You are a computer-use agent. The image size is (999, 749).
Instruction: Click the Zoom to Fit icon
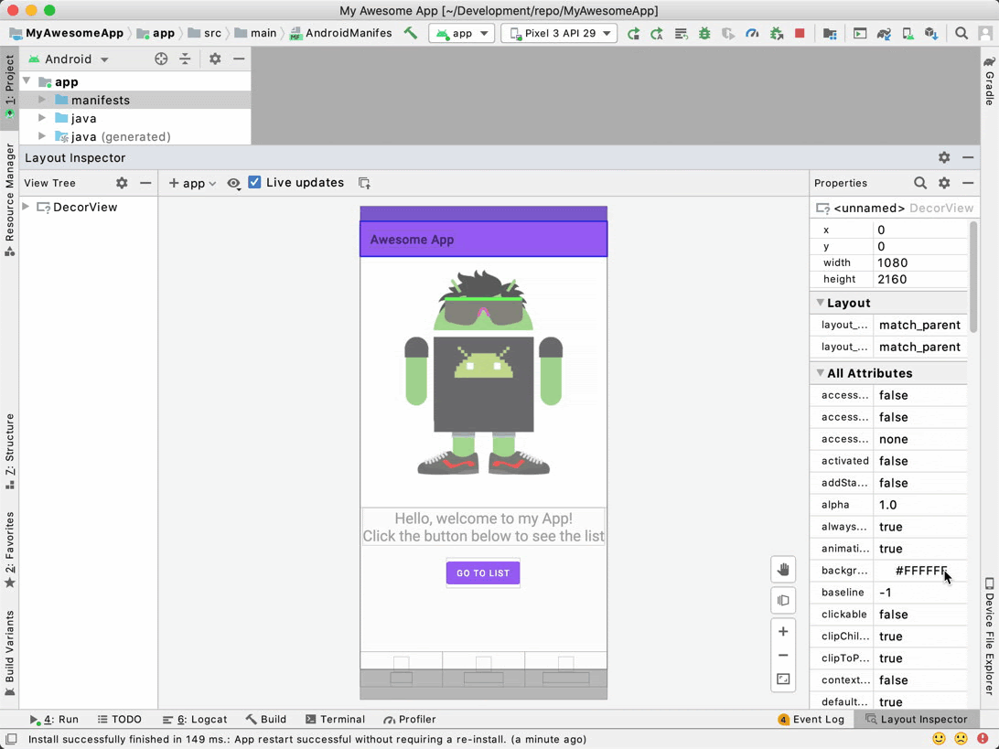(783, 679)
